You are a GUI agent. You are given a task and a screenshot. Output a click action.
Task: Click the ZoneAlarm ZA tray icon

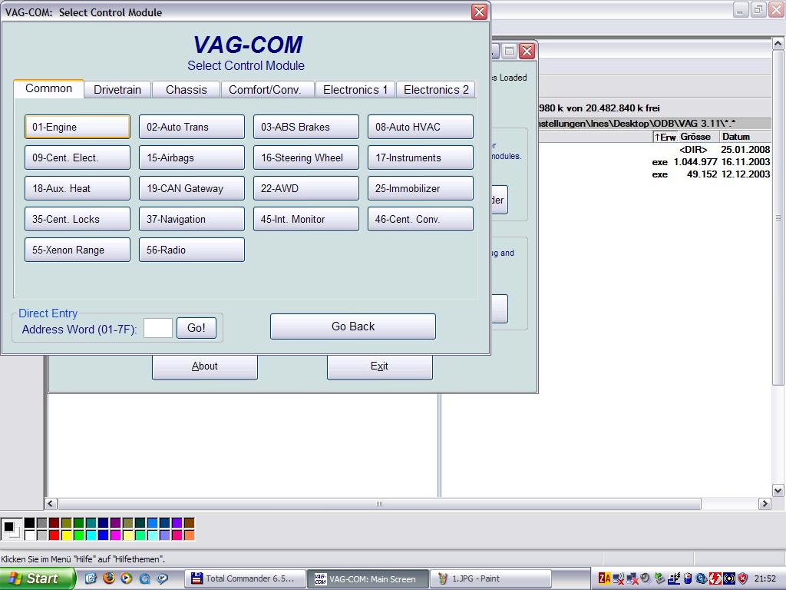pyautogui.click(x=605, y=578)
